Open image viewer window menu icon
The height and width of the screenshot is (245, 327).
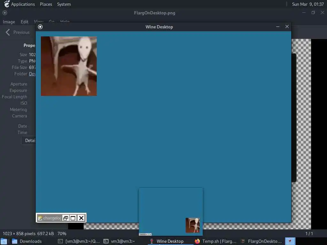(x=5, y=13)
